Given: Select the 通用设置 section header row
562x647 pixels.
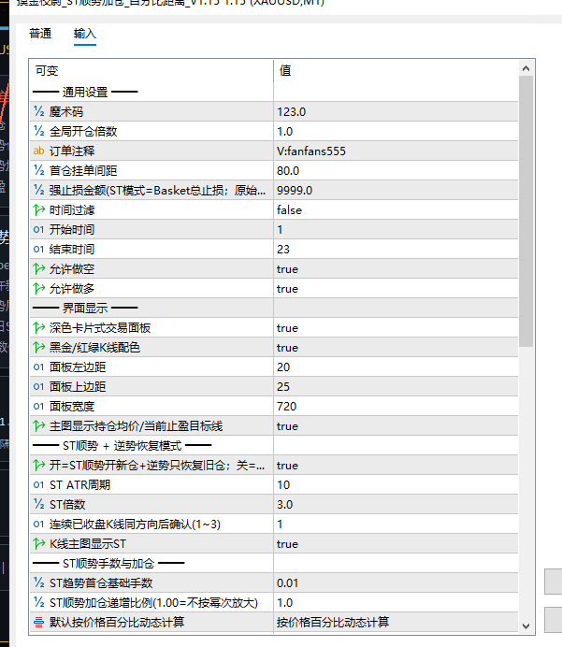Looking at the screenshot, I should tap(274, 92).
